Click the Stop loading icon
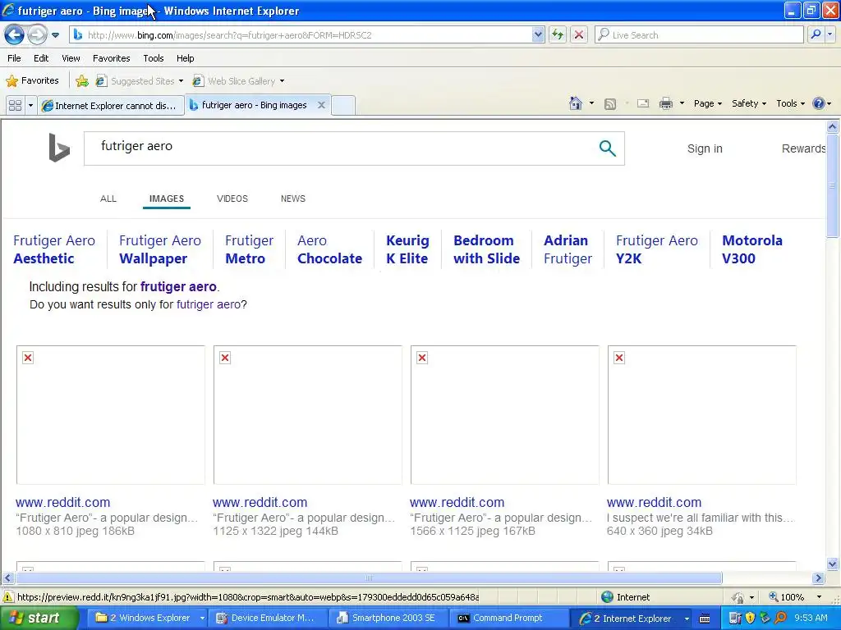 (579, 34)
